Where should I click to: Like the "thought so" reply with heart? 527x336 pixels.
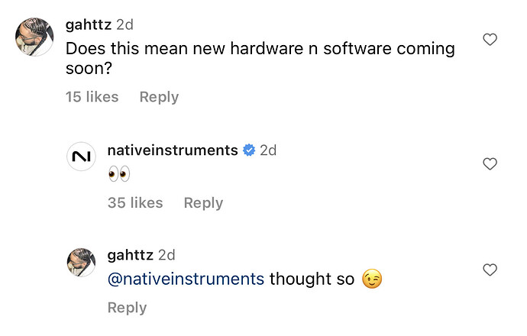[490, 270]
